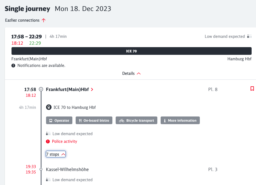The width and height of the screenshot is (256, 185).
Task: Click the Frankfurt departure stop marker
Action: tap(41, 89)
